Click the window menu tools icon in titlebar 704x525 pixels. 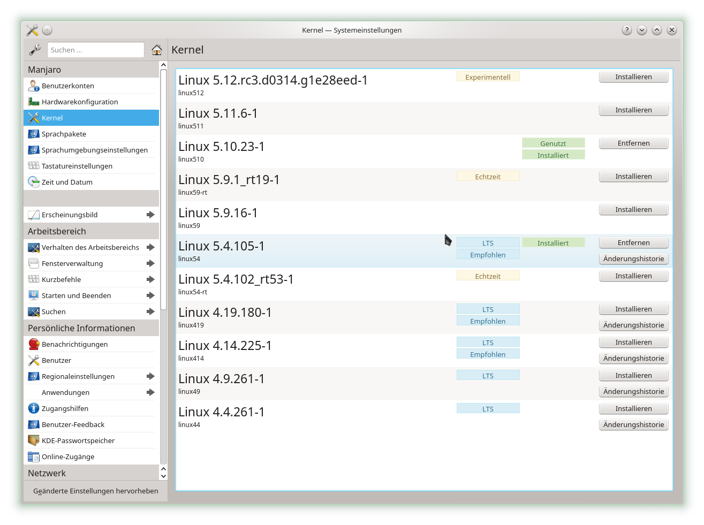(x=32, y=30)
